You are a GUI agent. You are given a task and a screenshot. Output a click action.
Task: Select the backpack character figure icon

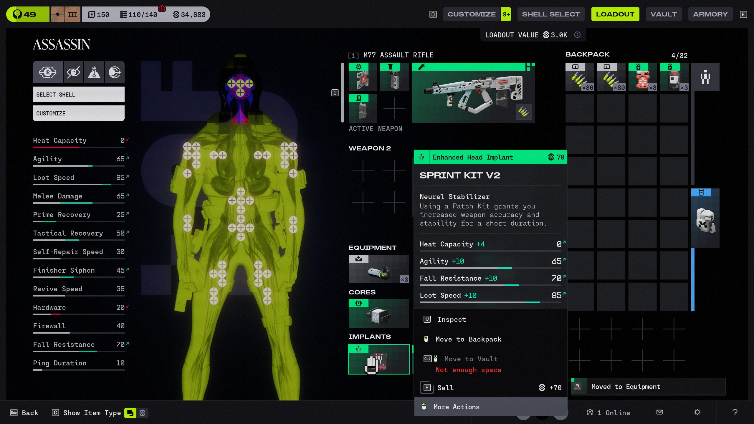click(705, 77)
